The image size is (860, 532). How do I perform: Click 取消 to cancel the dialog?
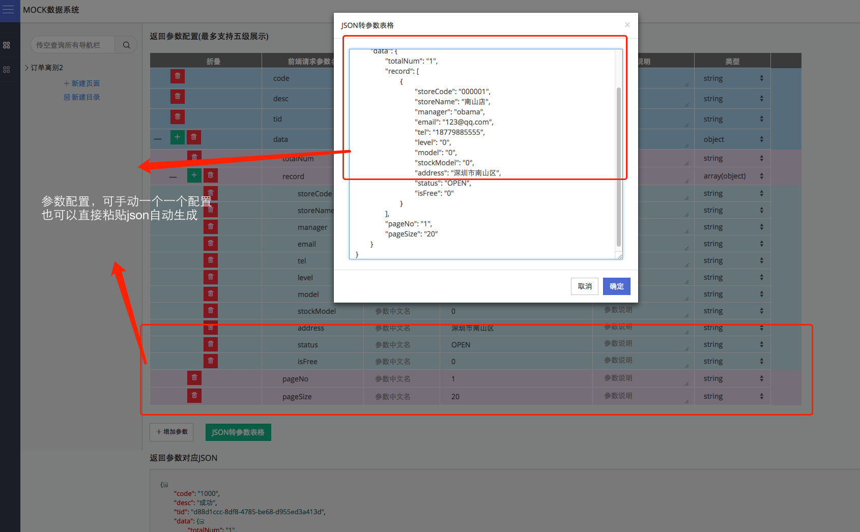pos(585,286)
